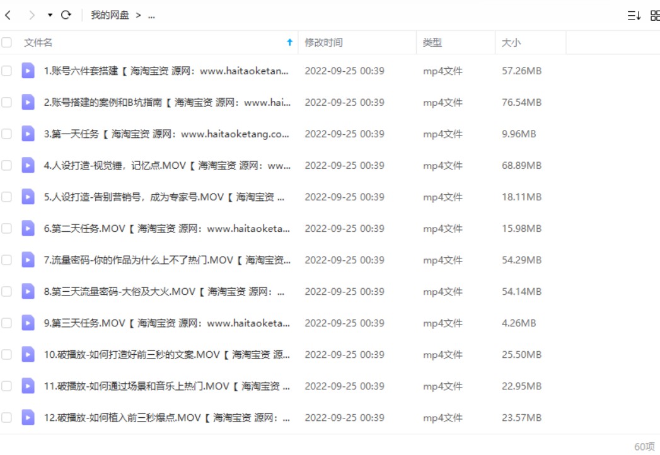Viewport: 660px width, 455px height.
Task: Click size value 25.50MB
Action: click(521, 355)
